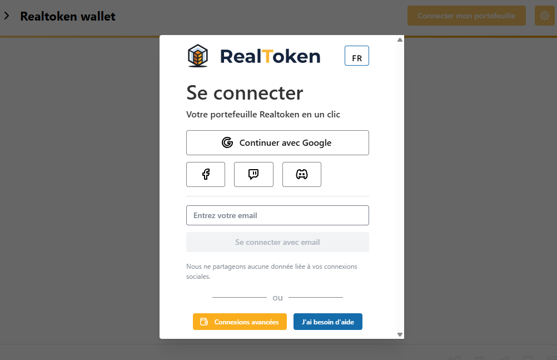Expand the sidebar with the top-left chevron
Screen dimensions: 557x360
pos(7,16)
